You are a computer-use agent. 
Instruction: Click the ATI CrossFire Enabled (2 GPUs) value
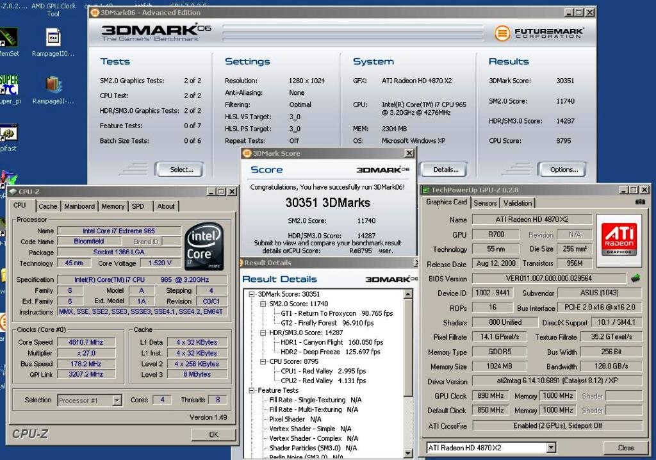click(557, 425)
